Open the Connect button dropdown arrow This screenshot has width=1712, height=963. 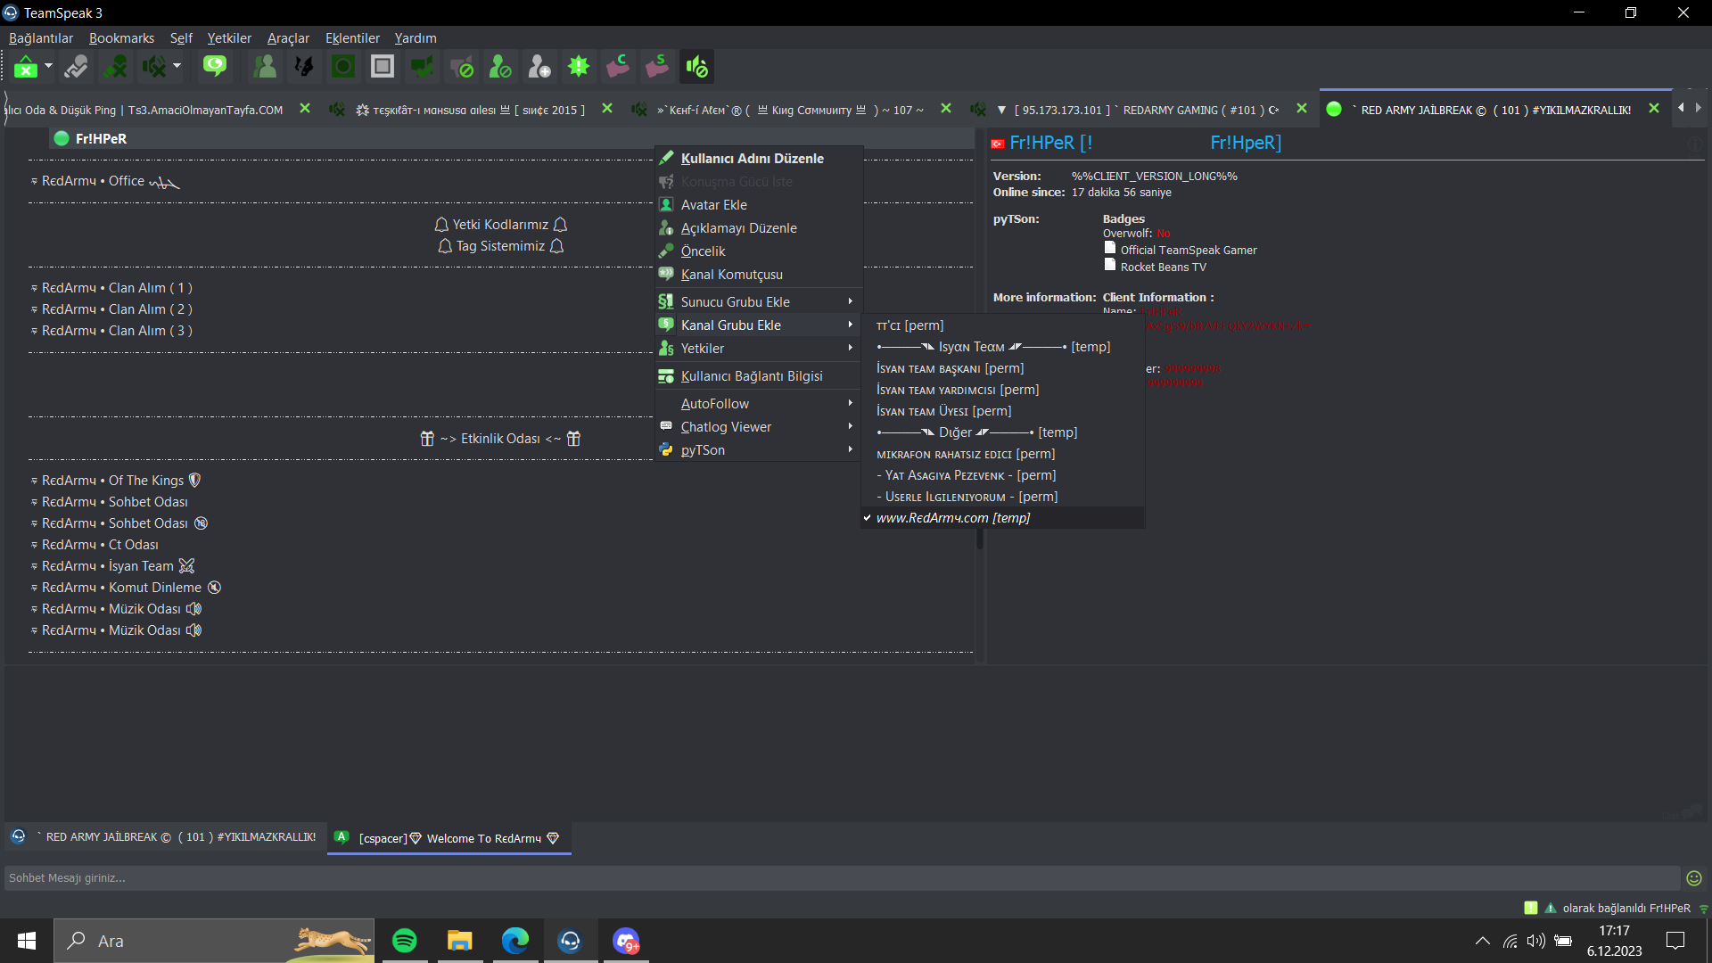pos(48,66)
